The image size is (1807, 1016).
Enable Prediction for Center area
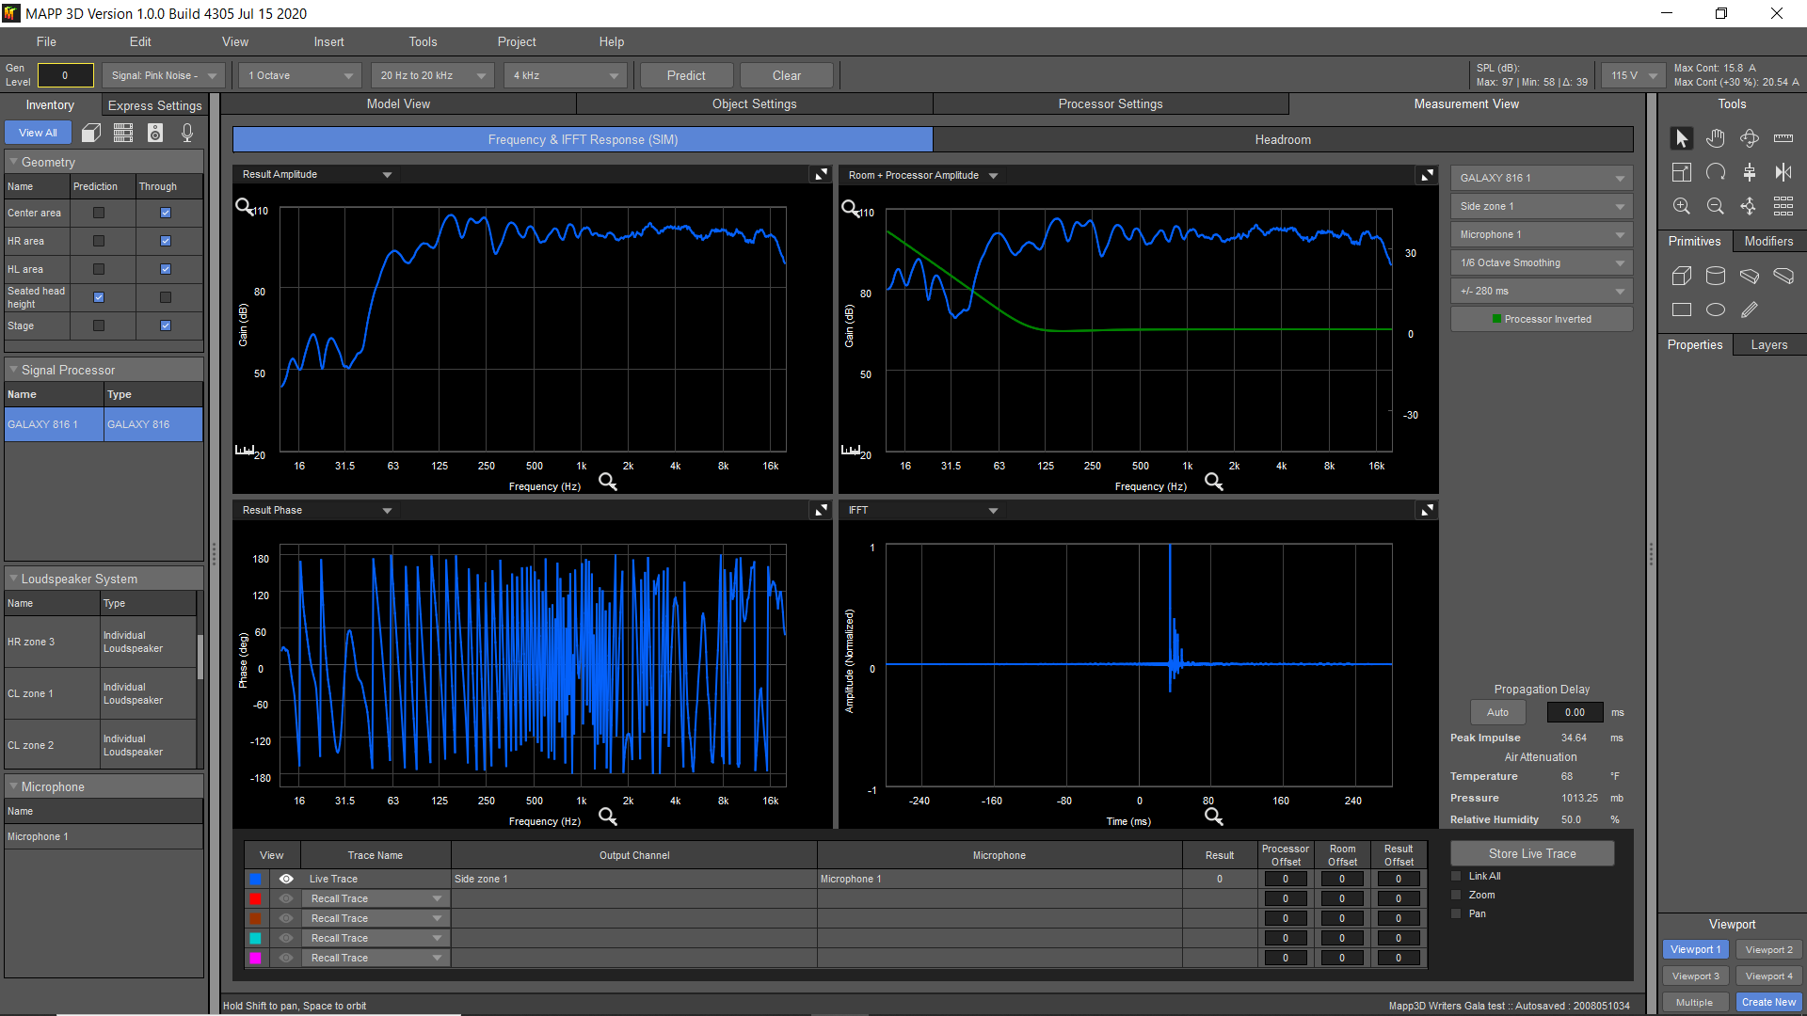[x=99, y=213]
